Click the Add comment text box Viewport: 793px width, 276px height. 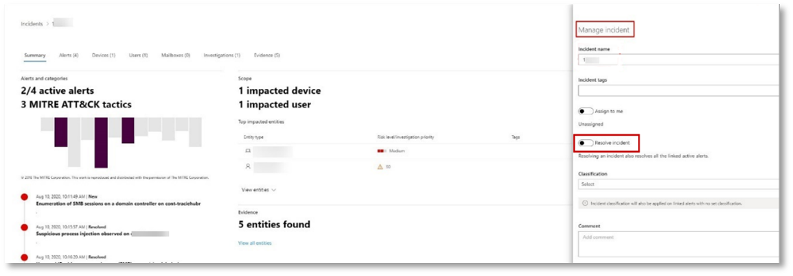(x=678, y=244)
